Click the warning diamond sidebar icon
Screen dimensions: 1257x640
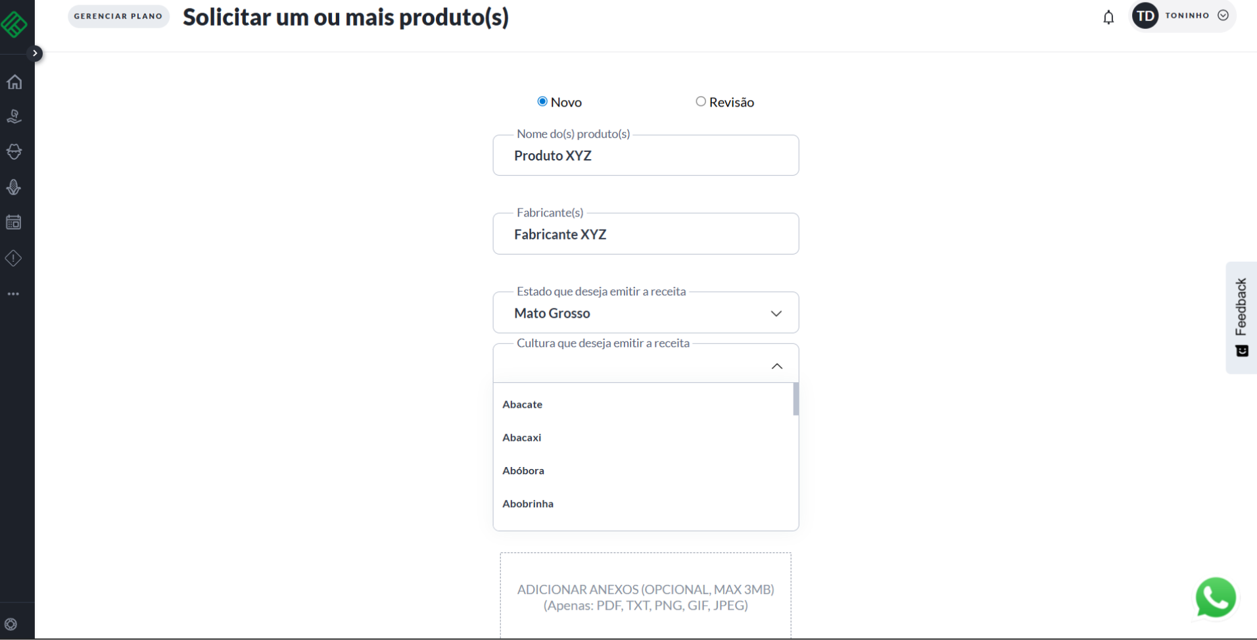14,258
